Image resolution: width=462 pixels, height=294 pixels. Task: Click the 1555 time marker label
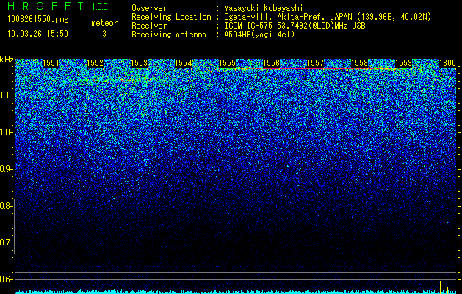click(227, 63)
